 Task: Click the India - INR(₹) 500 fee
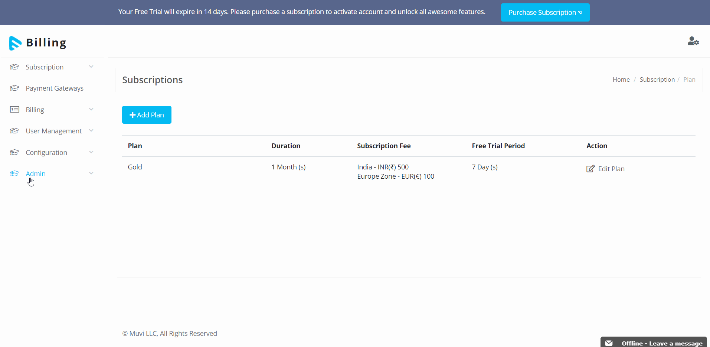tap(383, 167)
